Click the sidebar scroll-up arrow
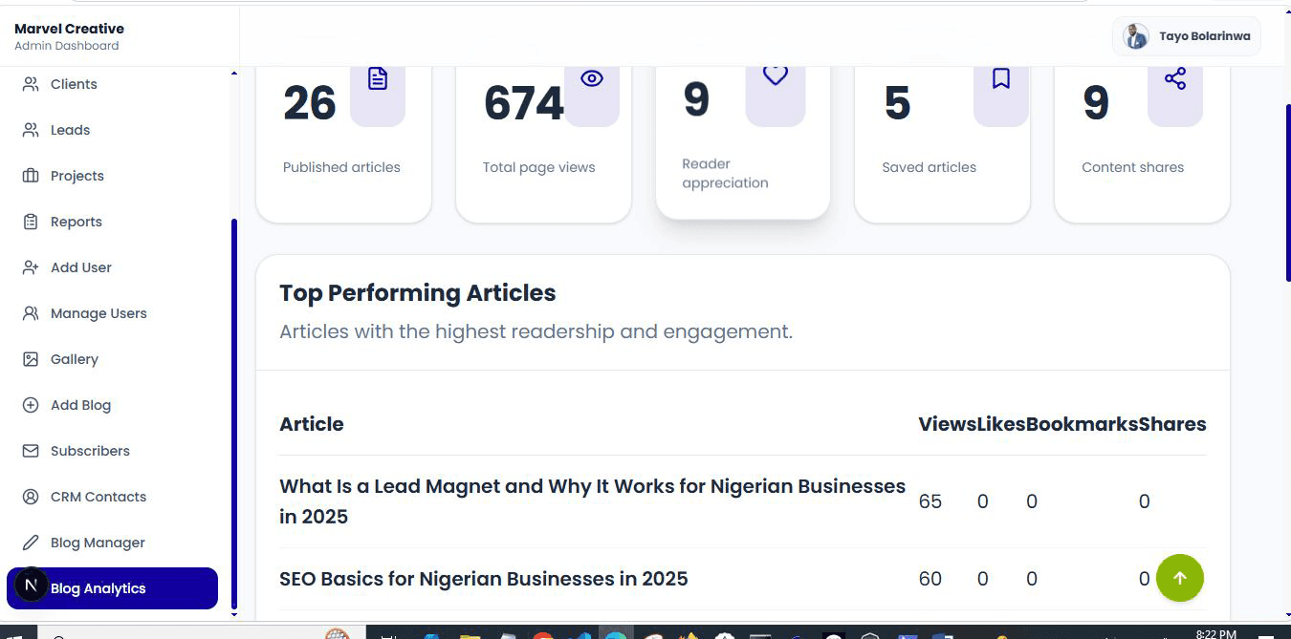Screen dimensions: 1291x639 coord(234,74)
